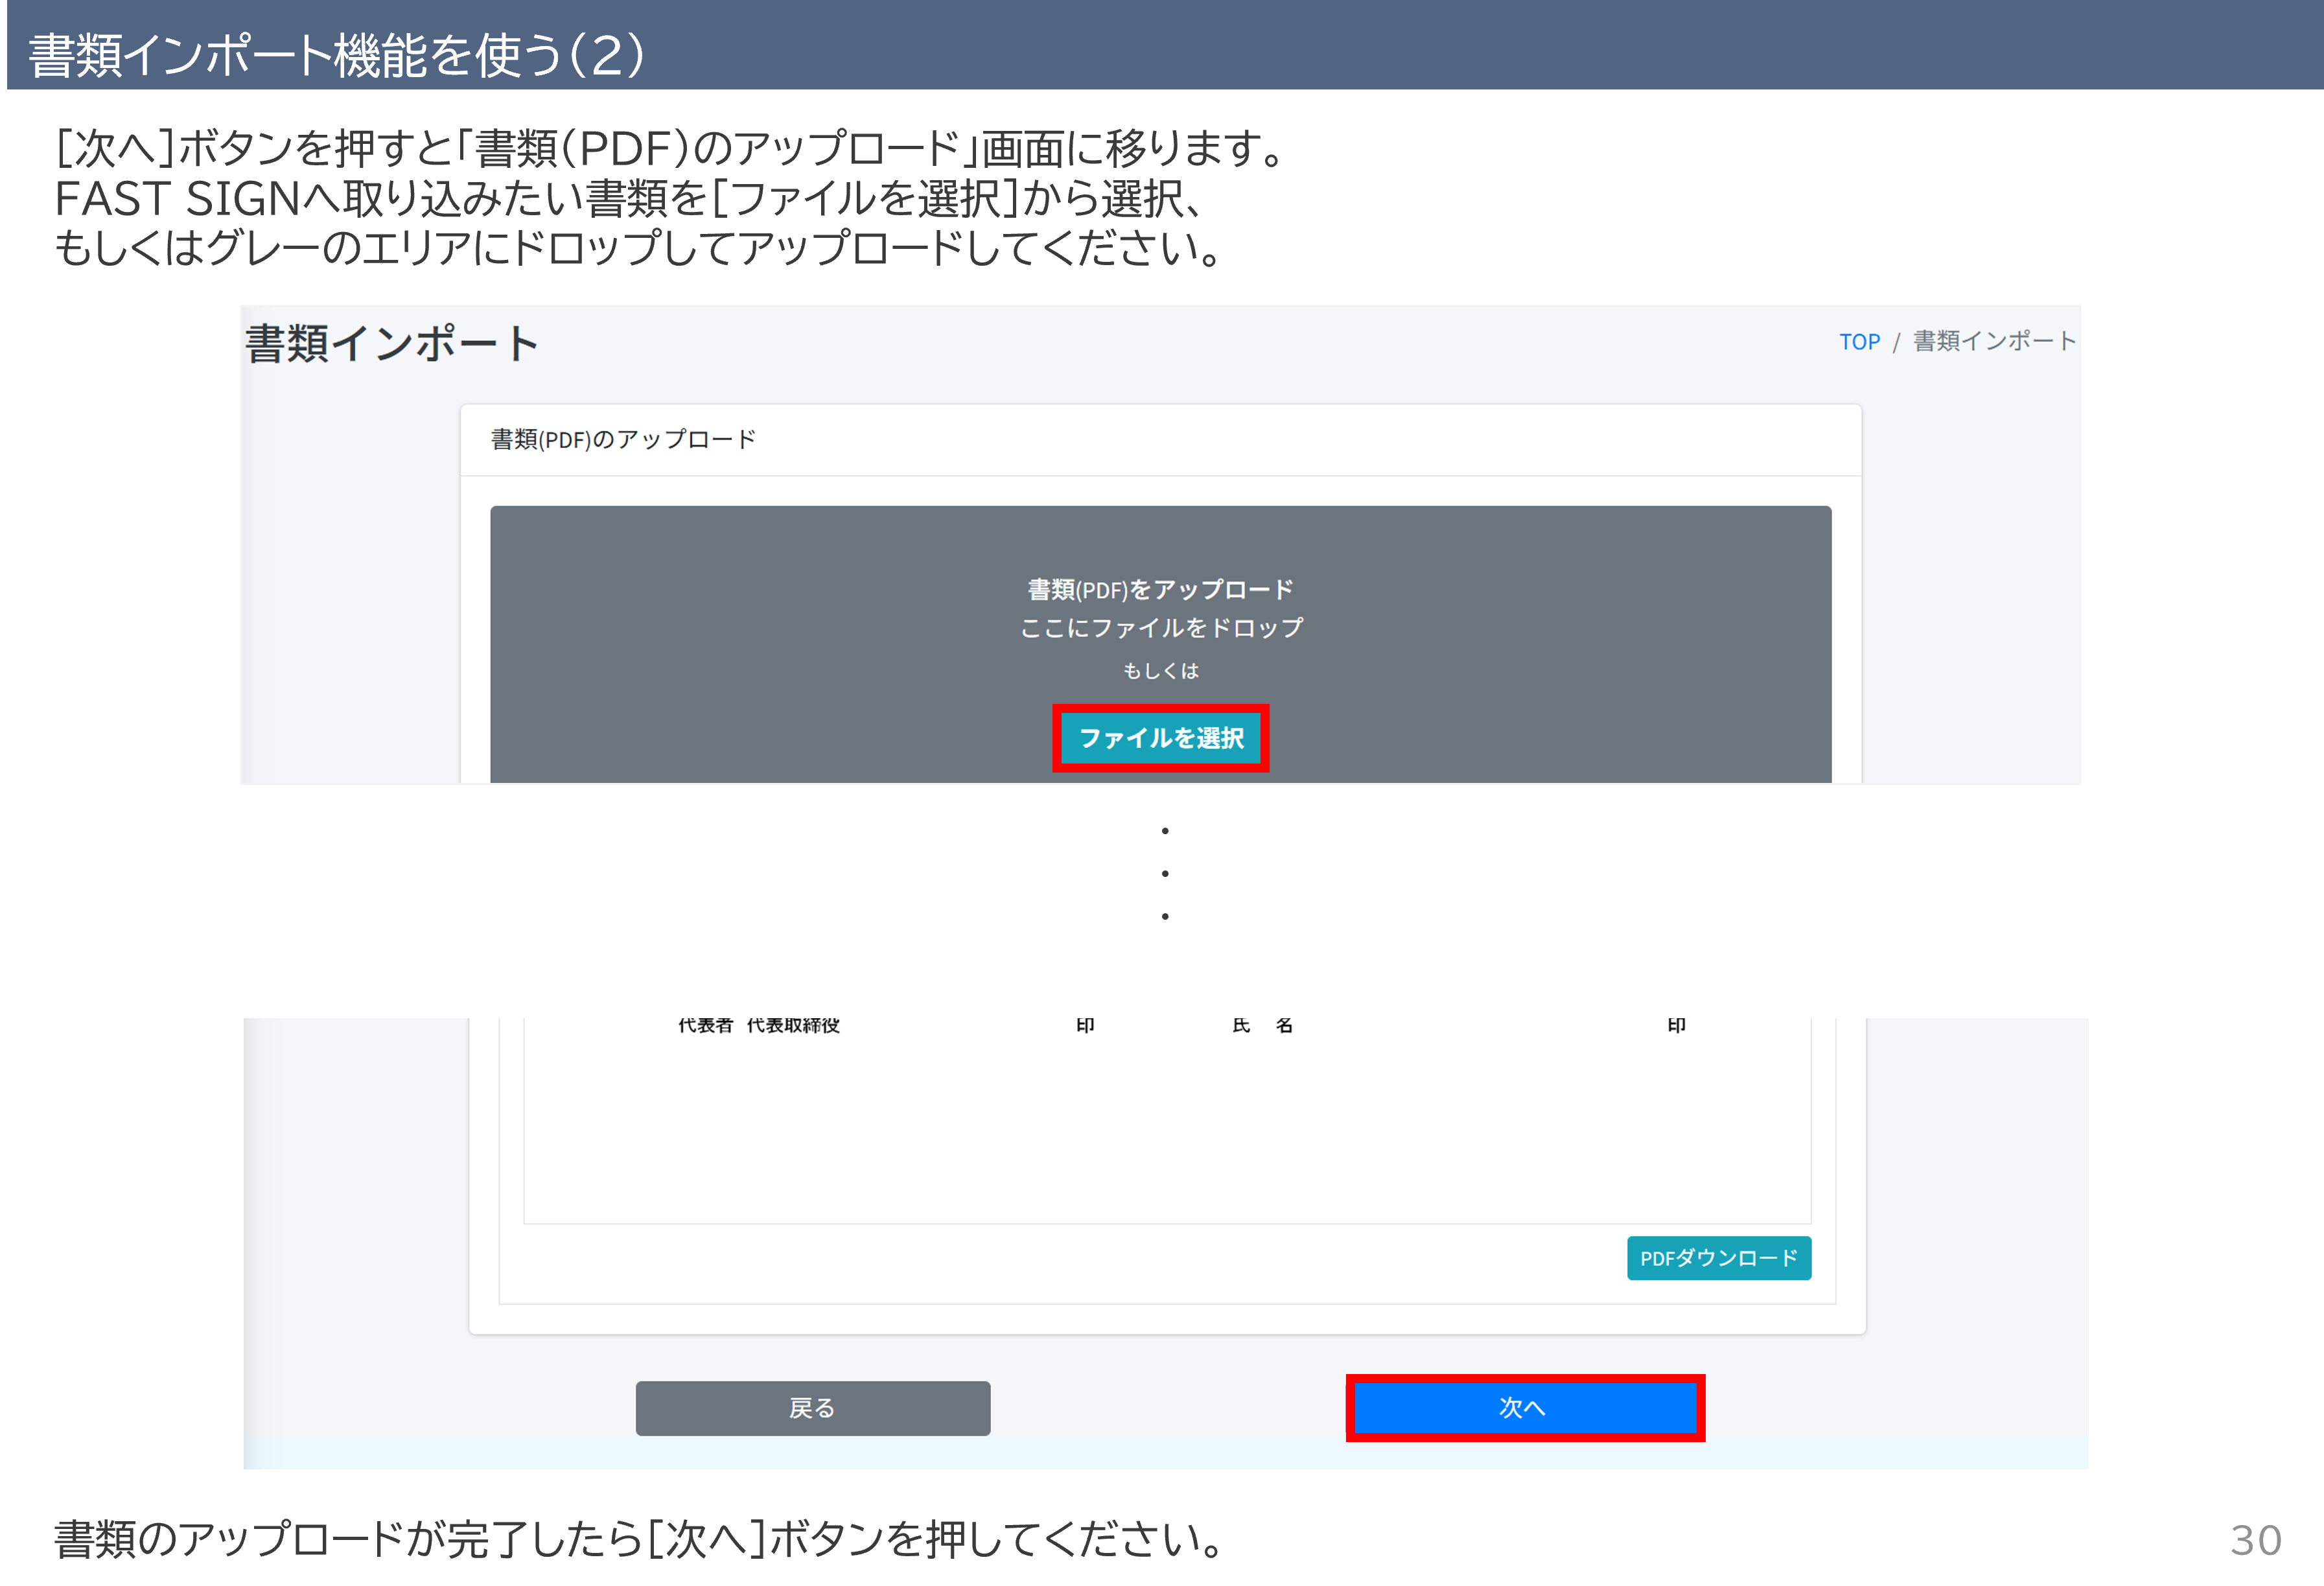Click the slide title 書類インポート機能を使う(2)
Viewport: 2324px width, 1586px height.
click(336, 55)
